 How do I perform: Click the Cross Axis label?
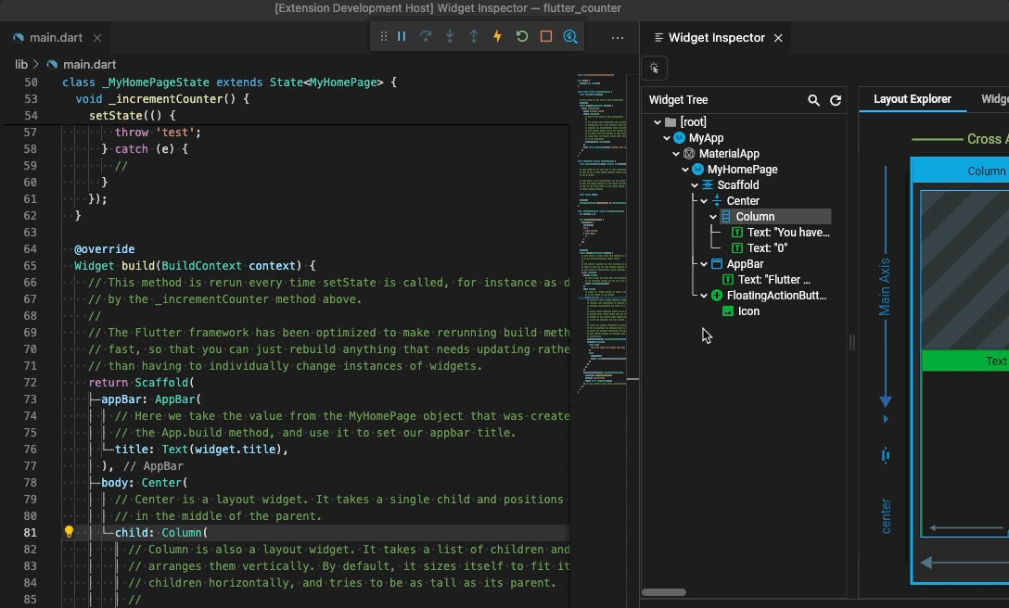pyautogui.click(x=987, y=139)
